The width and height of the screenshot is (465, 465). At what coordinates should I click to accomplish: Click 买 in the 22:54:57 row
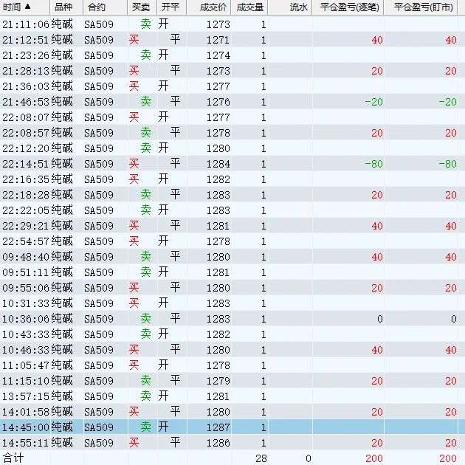(x=134, y=241)
